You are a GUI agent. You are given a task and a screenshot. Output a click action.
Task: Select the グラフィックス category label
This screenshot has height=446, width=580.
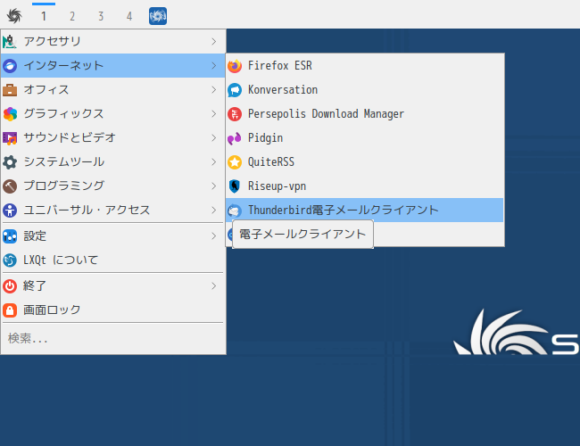(63, 114)
